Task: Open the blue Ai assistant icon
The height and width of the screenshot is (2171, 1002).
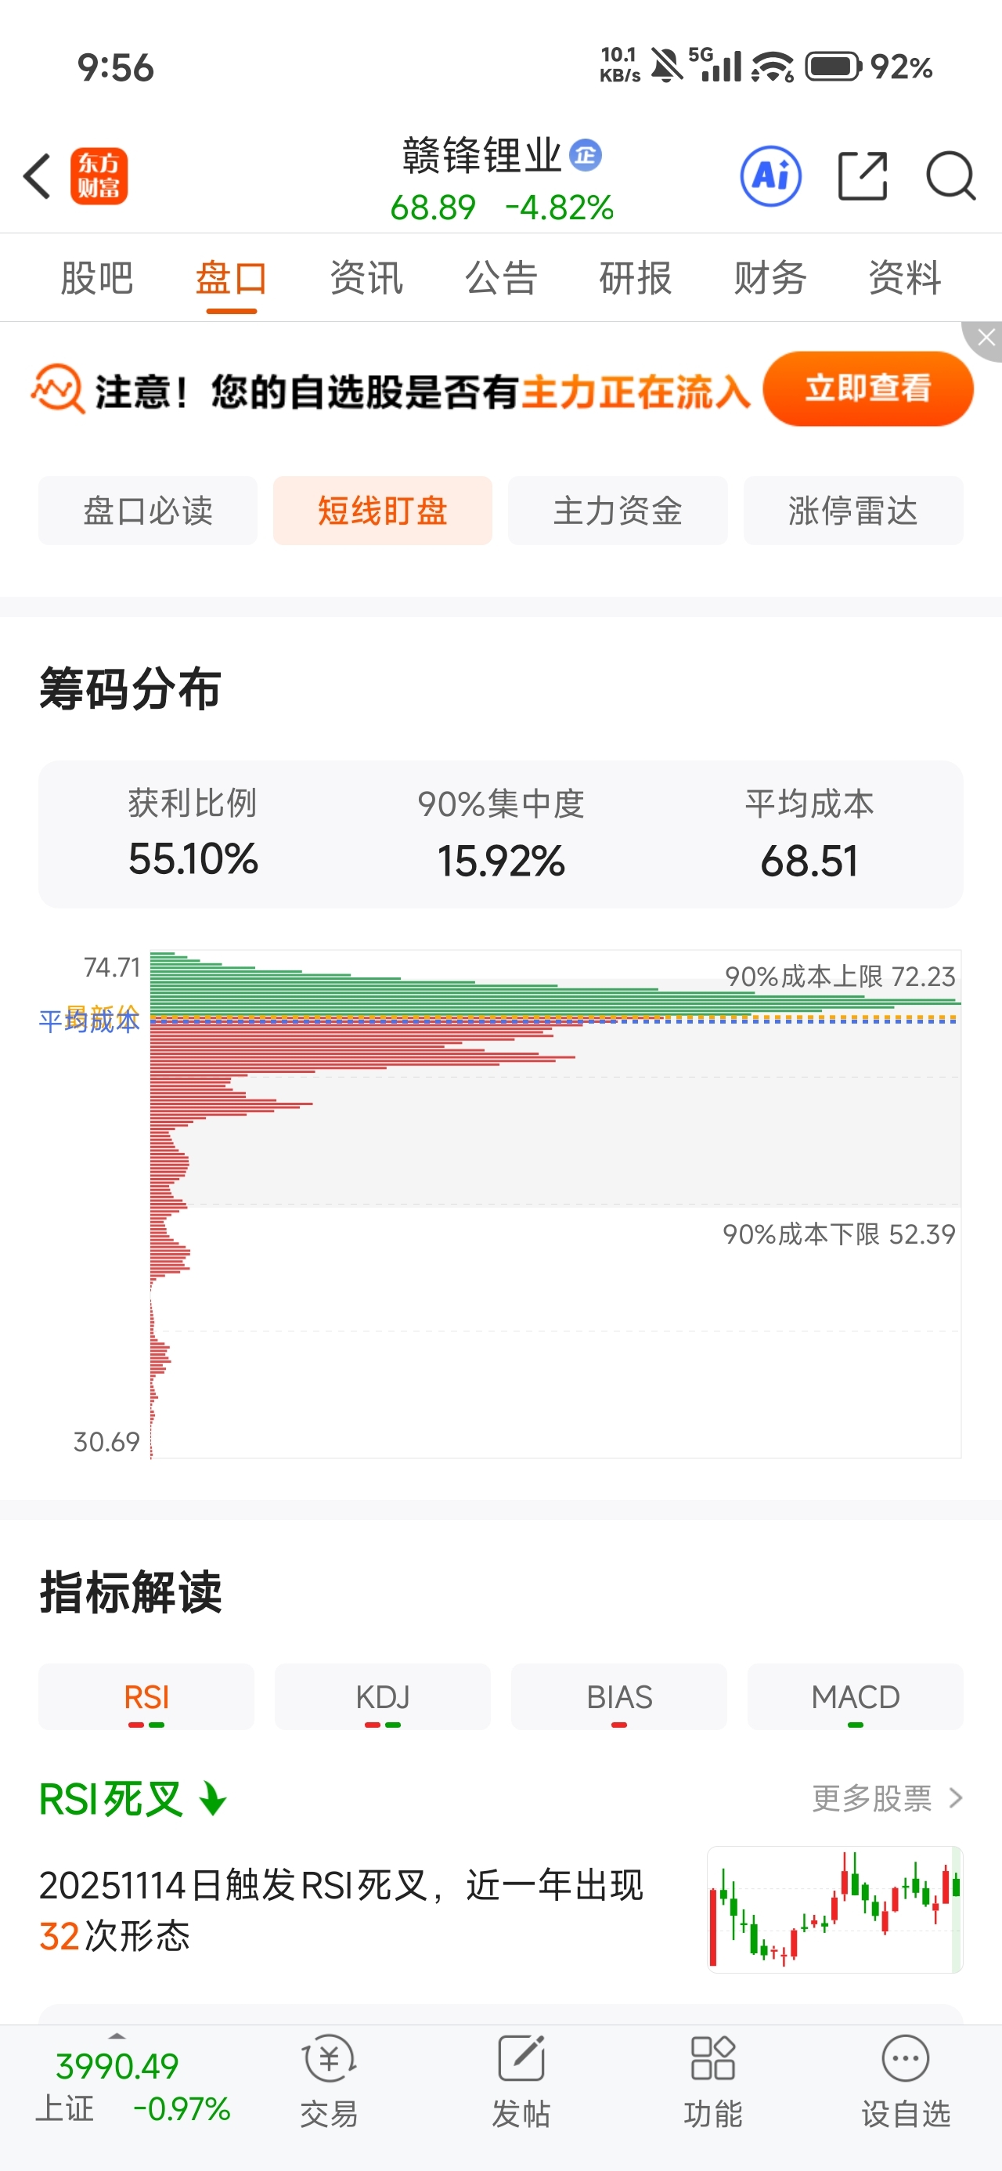Action: coord(770,176)
